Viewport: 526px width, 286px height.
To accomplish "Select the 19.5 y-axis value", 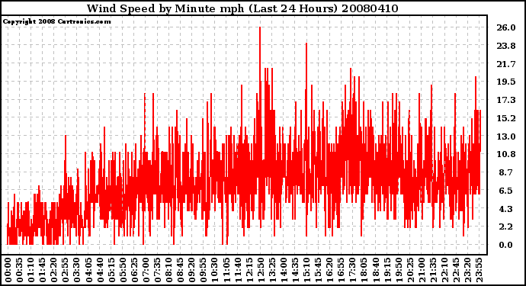I will pos(506,82).
